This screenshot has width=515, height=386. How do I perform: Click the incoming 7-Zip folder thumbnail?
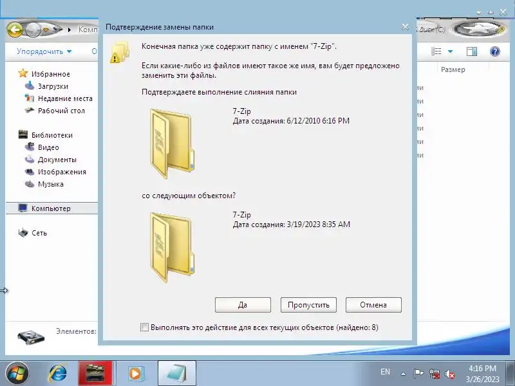[x=172, y=248]
